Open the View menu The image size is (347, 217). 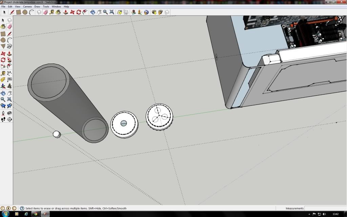tap(18, 7)
